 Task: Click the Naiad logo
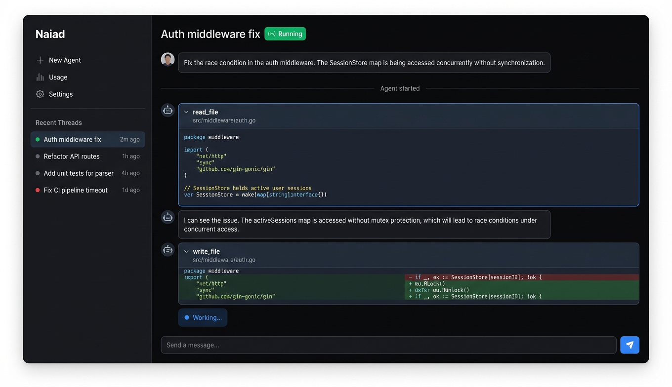click(49, 34)
